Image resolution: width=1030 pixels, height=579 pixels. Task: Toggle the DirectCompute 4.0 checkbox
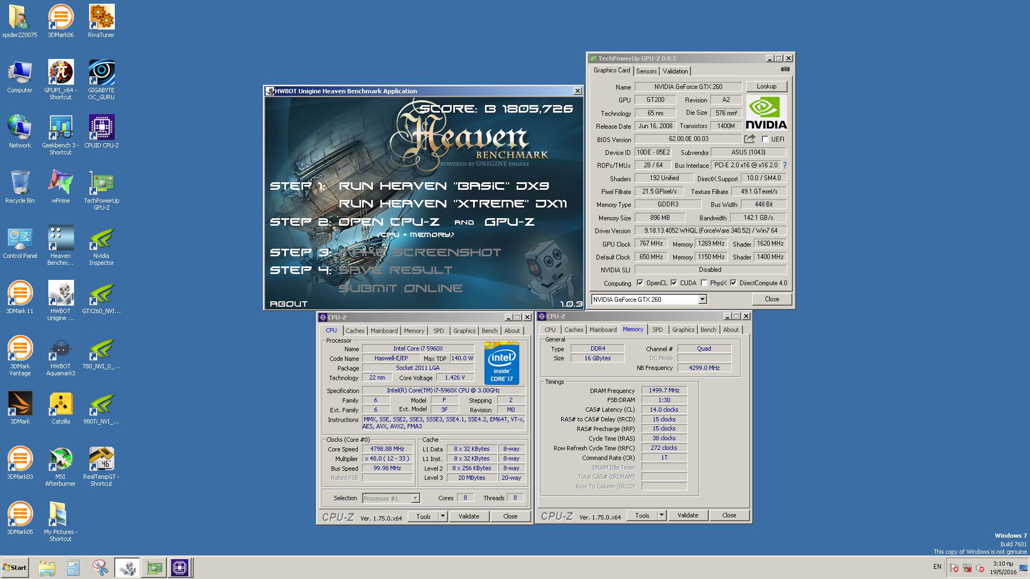point(733,283)
